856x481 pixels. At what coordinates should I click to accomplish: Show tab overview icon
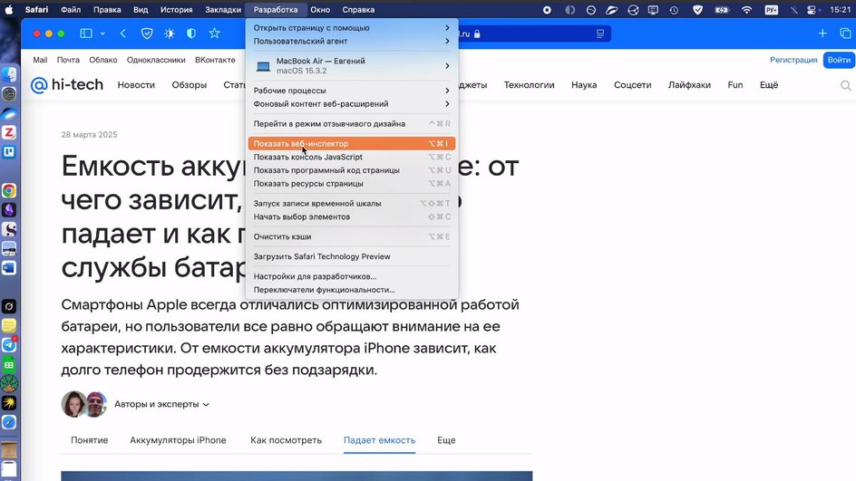845,34
